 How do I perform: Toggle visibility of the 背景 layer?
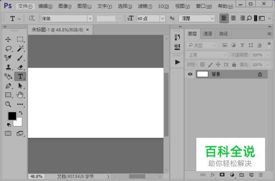190,74
